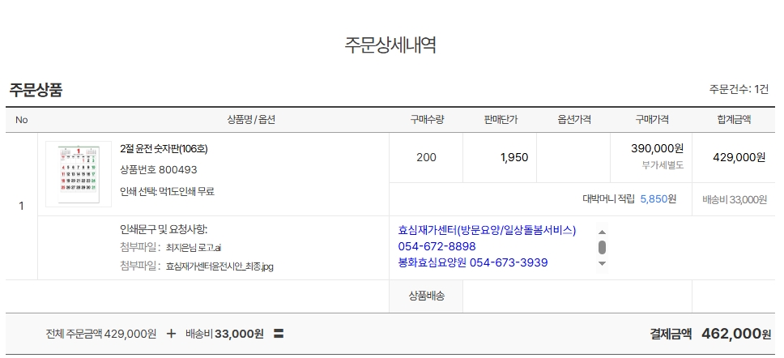Click the plus icon before 배송비
The height and width of the screenshot is (358, 784).
click(171, 333)
